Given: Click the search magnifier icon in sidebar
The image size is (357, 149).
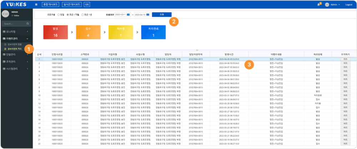Looking at the screenshot, I should 27,24.
